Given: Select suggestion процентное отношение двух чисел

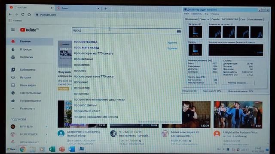Looking at the screenshot, I should (99, 100).
